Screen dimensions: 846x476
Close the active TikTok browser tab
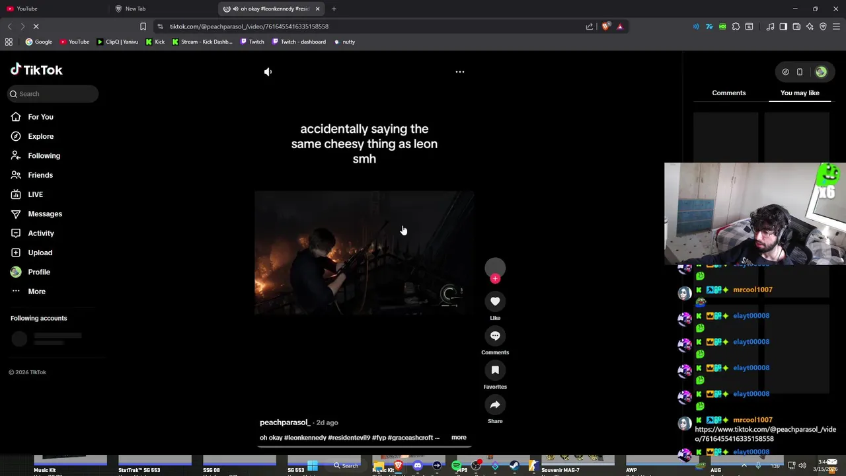(x=317, y=9)
